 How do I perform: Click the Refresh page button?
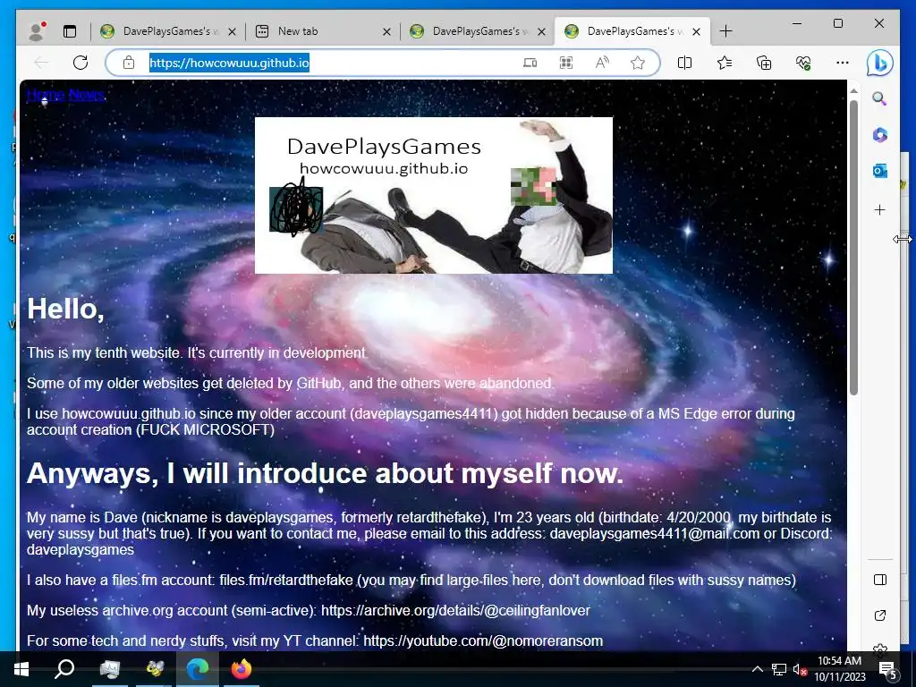[x=80, y=63]
